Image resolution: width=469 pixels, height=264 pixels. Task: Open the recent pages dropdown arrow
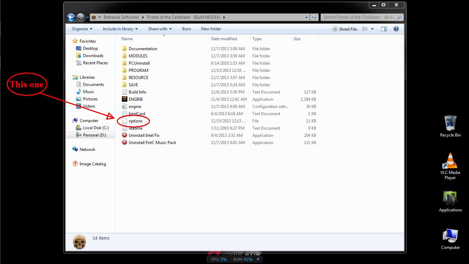tap(87, 17)
